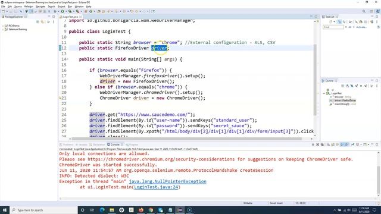Screen dimensions: 381x214
Task: Open Microsoft Edge from the taskbar
Action: pos(102,210)
